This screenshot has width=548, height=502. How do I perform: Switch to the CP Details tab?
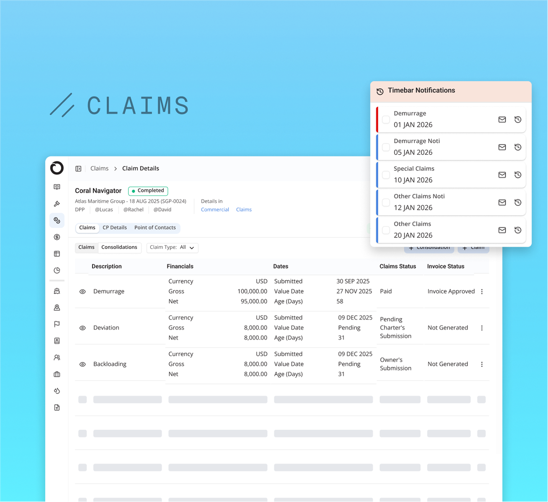click(x=115, y=228)
